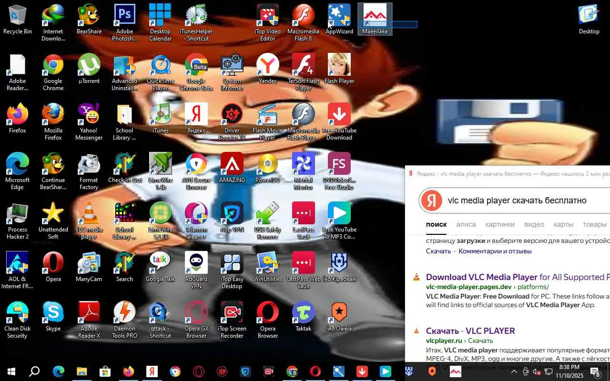
Task: Open Free YouTube Download desktop icon
Action: pyautogui.click(x=339, y=122)
